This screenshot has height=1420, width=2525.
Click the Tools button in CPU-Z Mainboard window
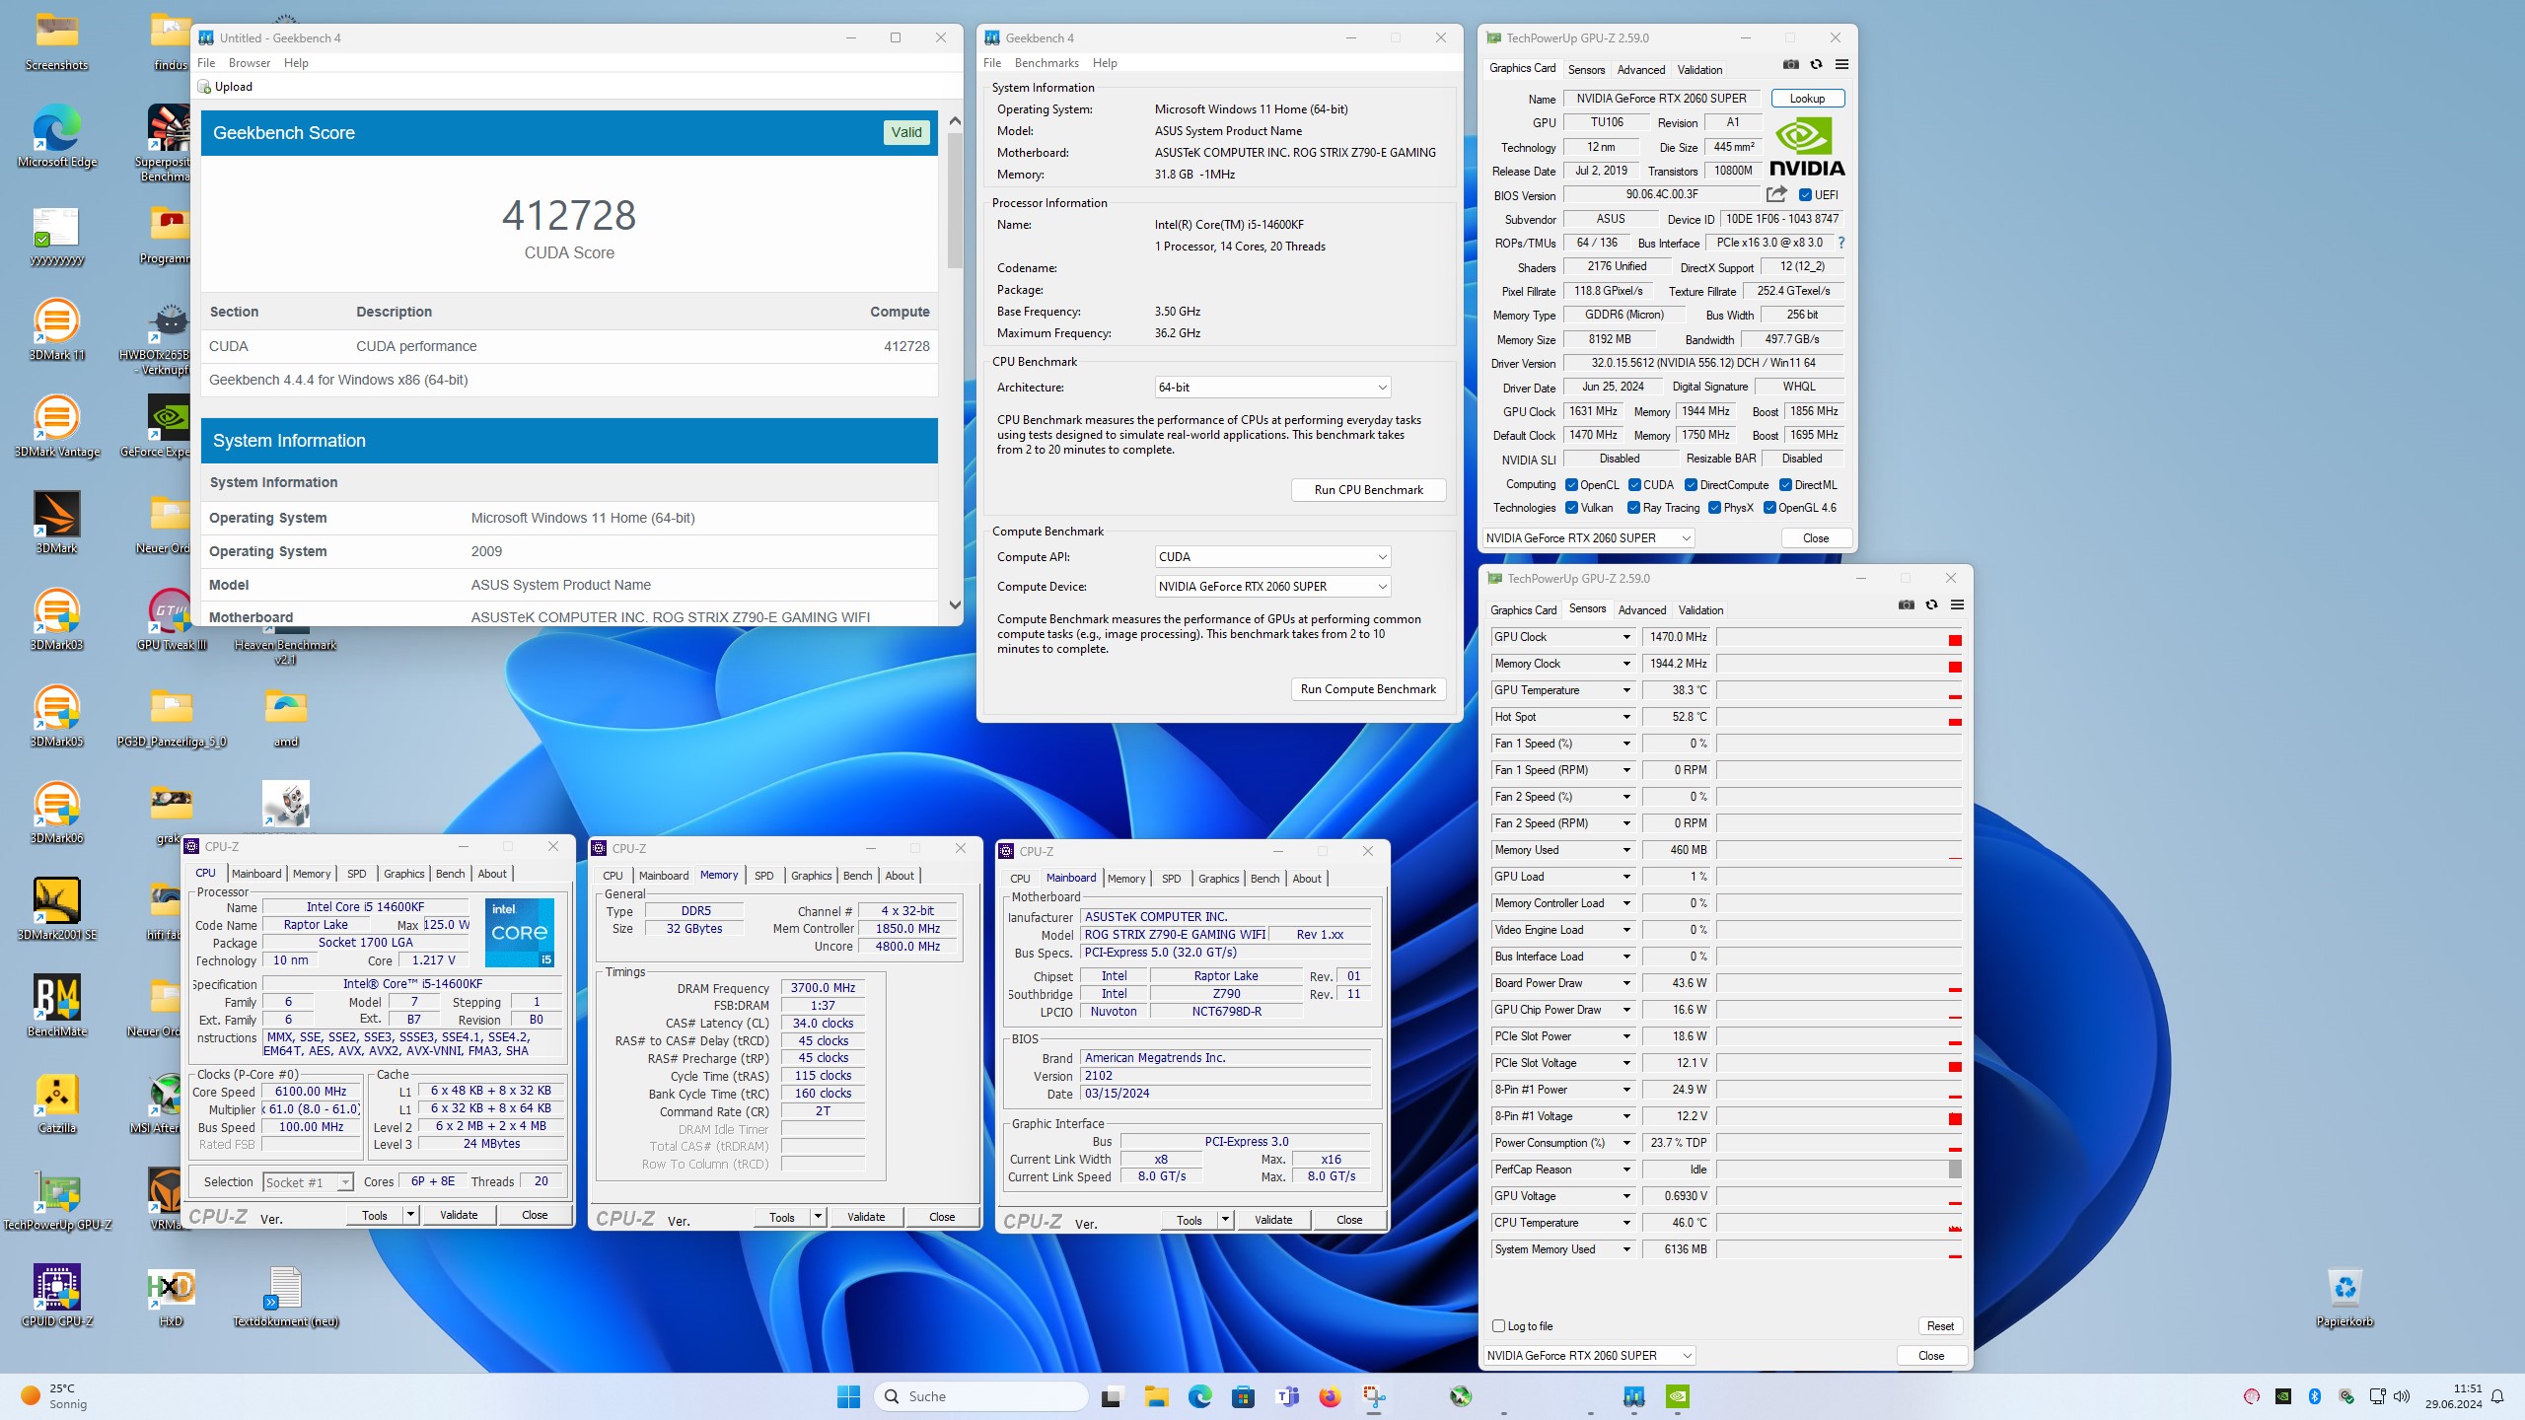point(1190,1220)
